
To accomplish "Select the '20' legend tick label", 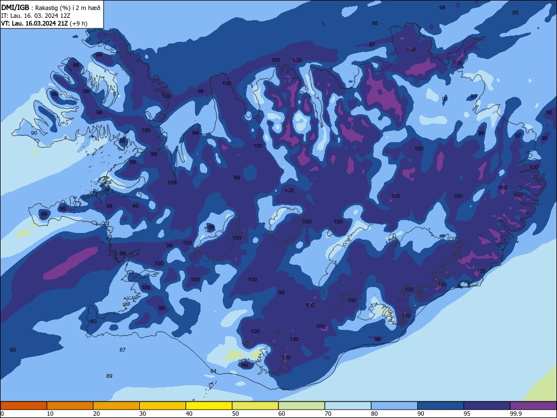I will pyautogui.click(x=96, y=414).
